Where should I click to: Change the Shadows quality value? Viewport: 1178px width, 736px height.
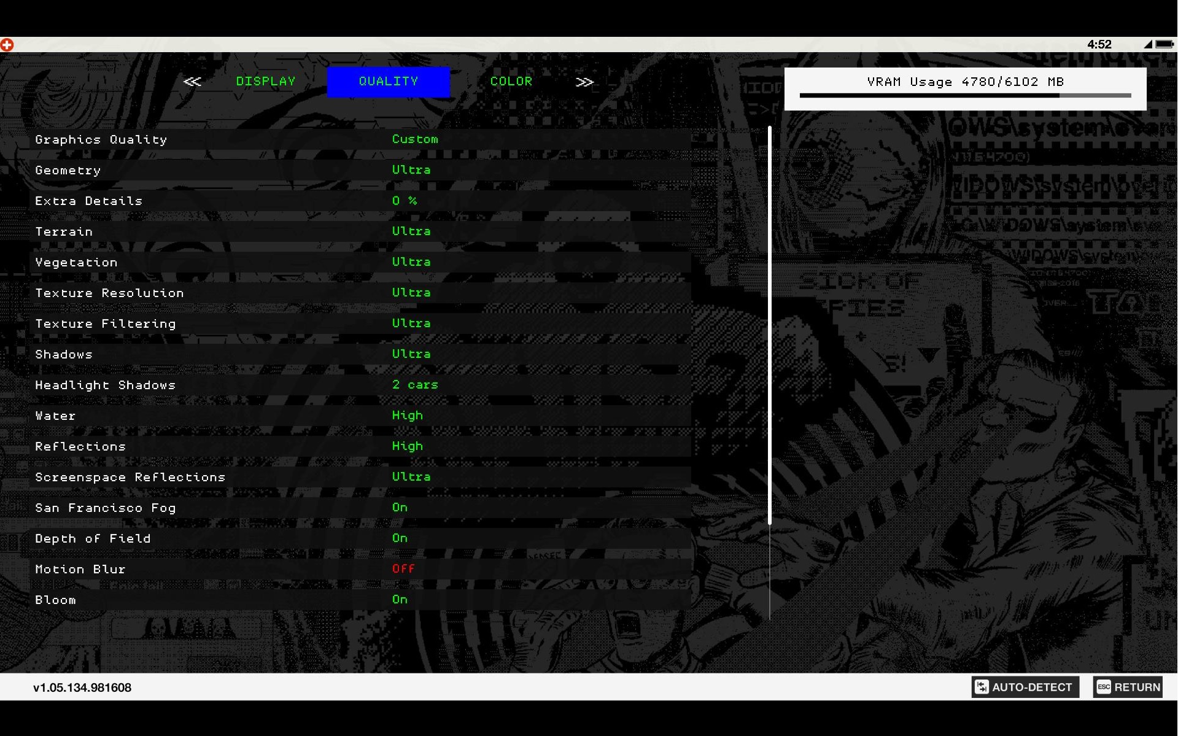411,354
